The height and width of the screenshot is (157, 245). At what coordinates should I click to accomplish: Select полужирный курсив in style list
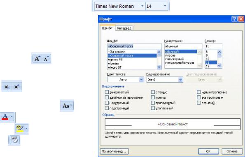click(181, 62)
